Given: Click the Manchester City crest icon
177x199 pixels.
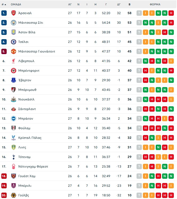Looking at the screenshot, I should [x=14, y=23].
